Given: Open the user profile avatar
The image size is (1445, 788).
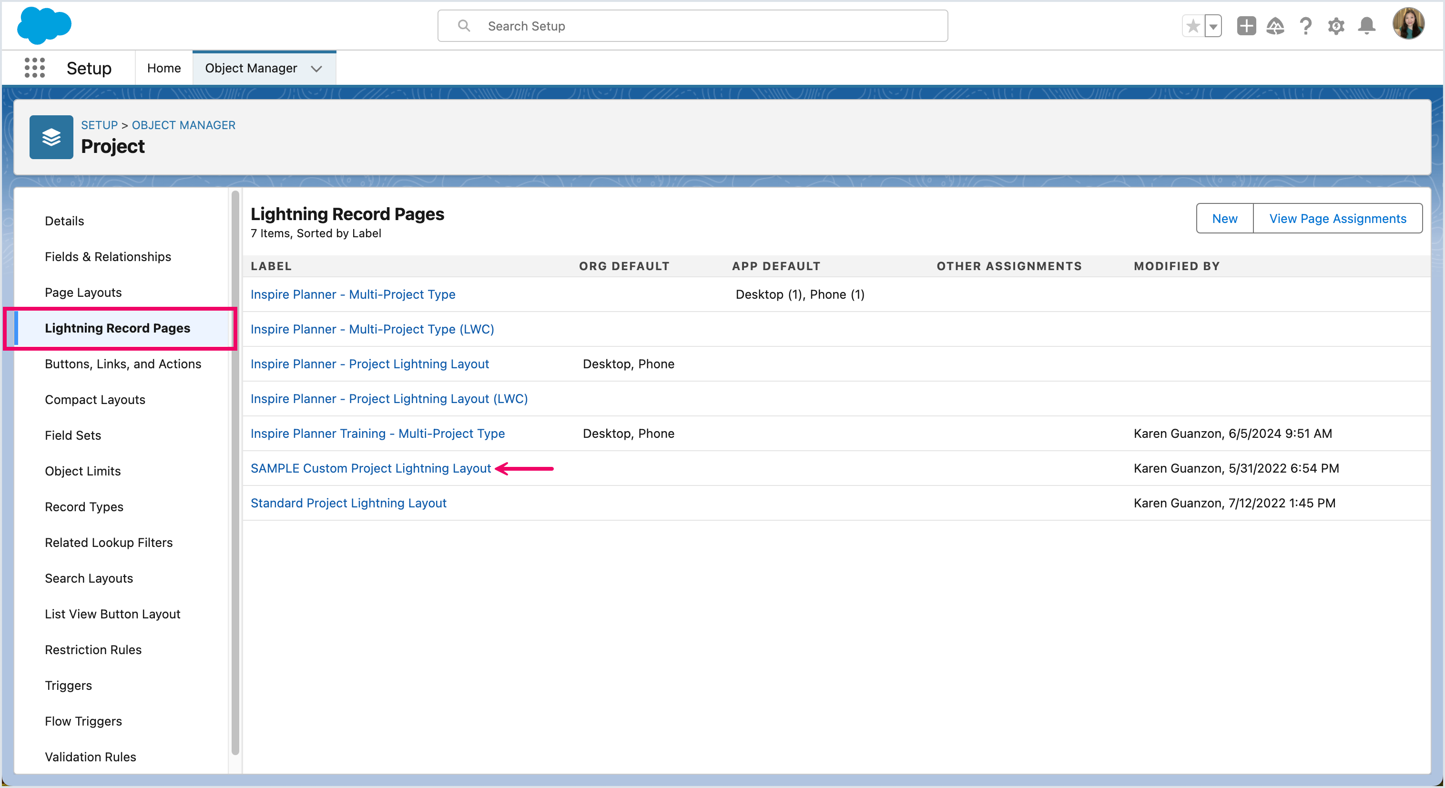Looking at the screenshot, I should tap(1408, 24).
